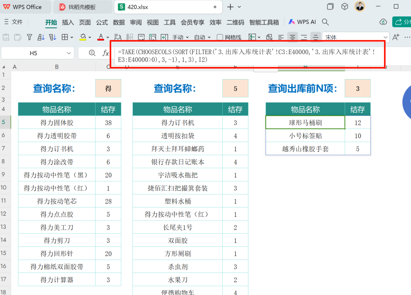
Task: Switch to the 插入 ribbon tab
Action: coord(68,22)
